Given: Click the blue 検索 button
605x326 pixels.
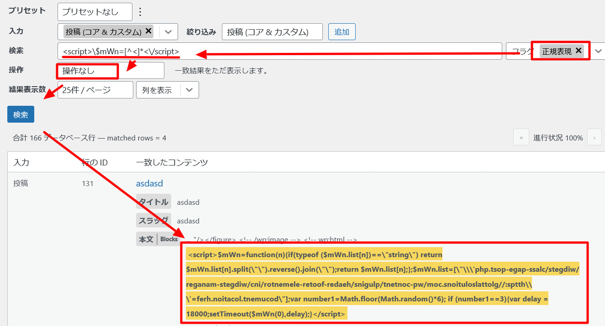Looking at the screenshot, I should click(21, 114).
